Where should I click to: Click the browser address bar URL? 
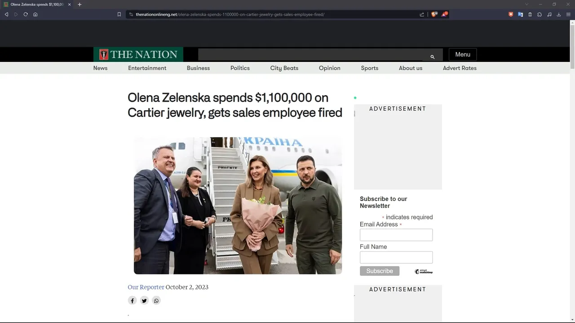pyautogui.click(x=230, y=14)
